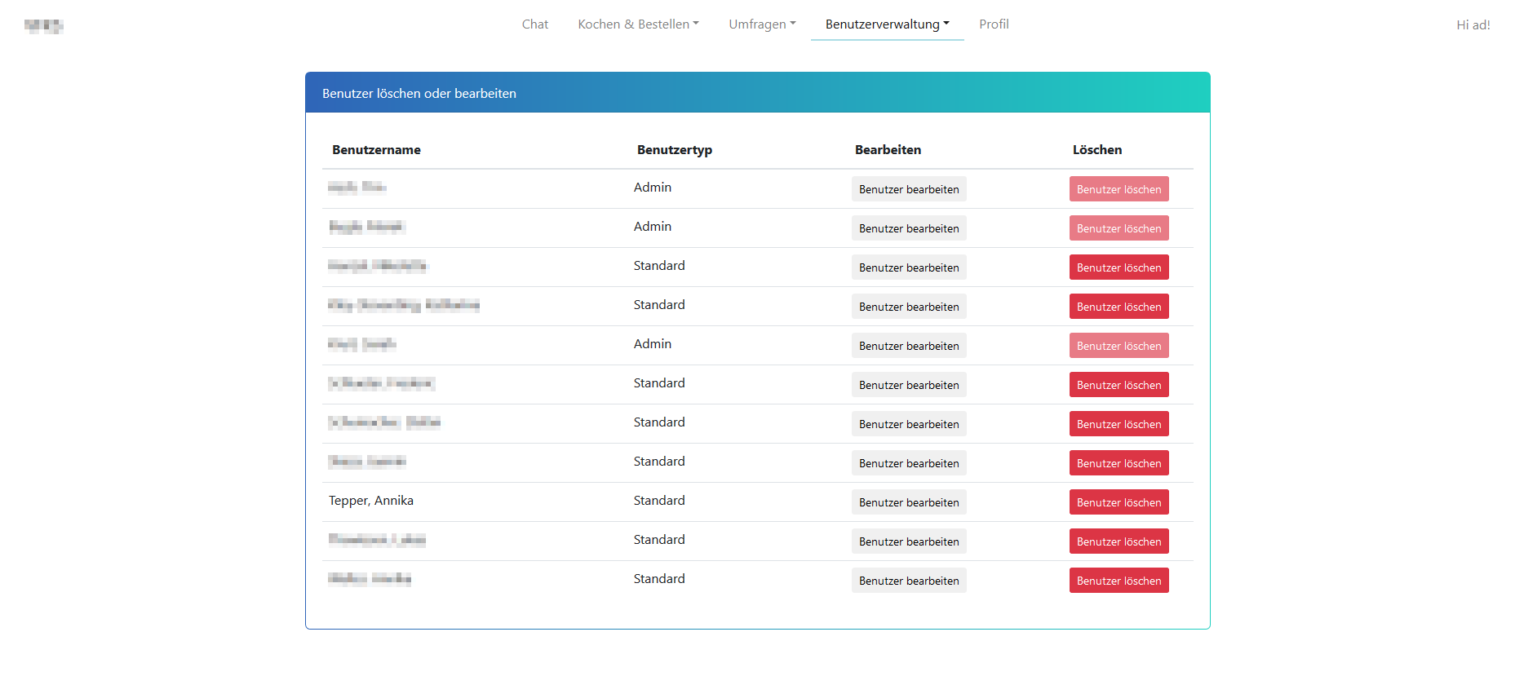Image resolution: width=1515 pixels, height=685 pixels.
Task: Open the Chat page
Action: [x=534, y=24]
